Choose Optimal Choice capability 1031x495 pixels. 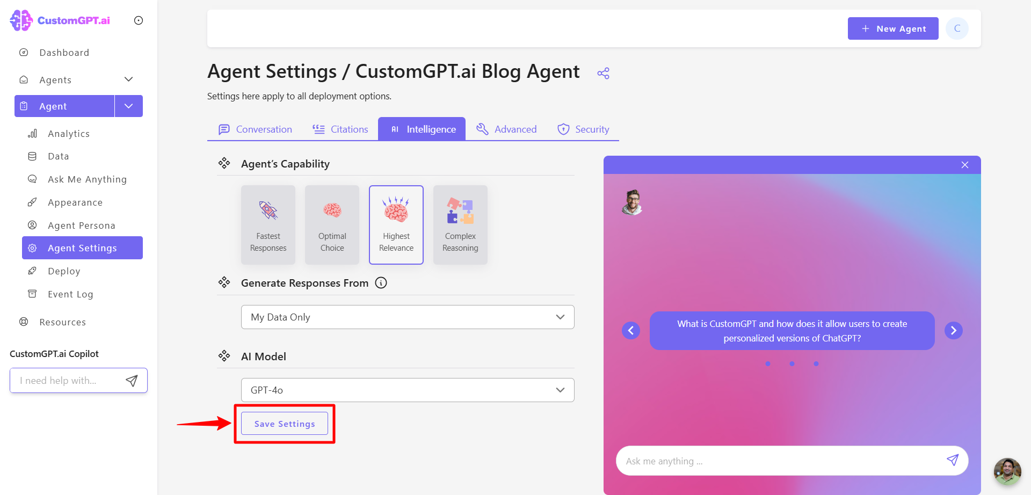click(x=332, y=225)
